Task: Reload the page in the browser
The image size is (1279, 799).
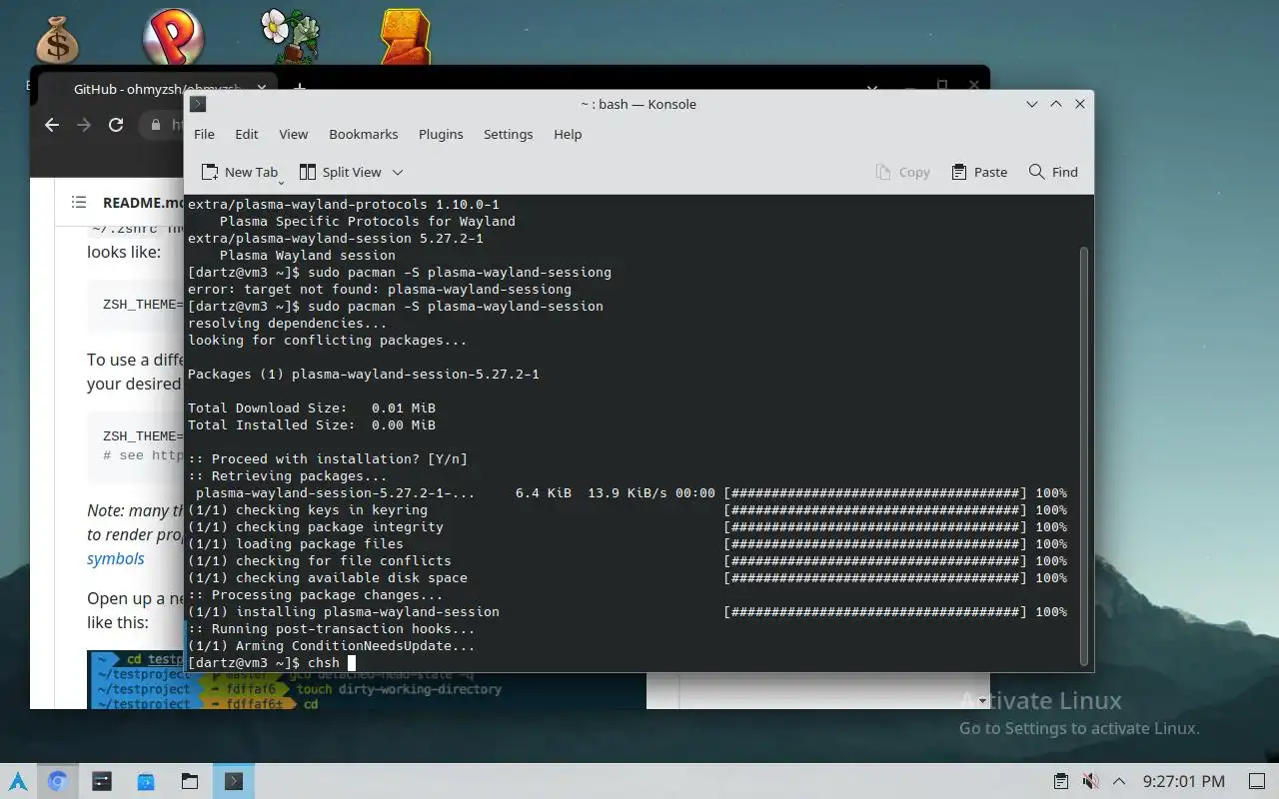Action: (x=116, y=125)
